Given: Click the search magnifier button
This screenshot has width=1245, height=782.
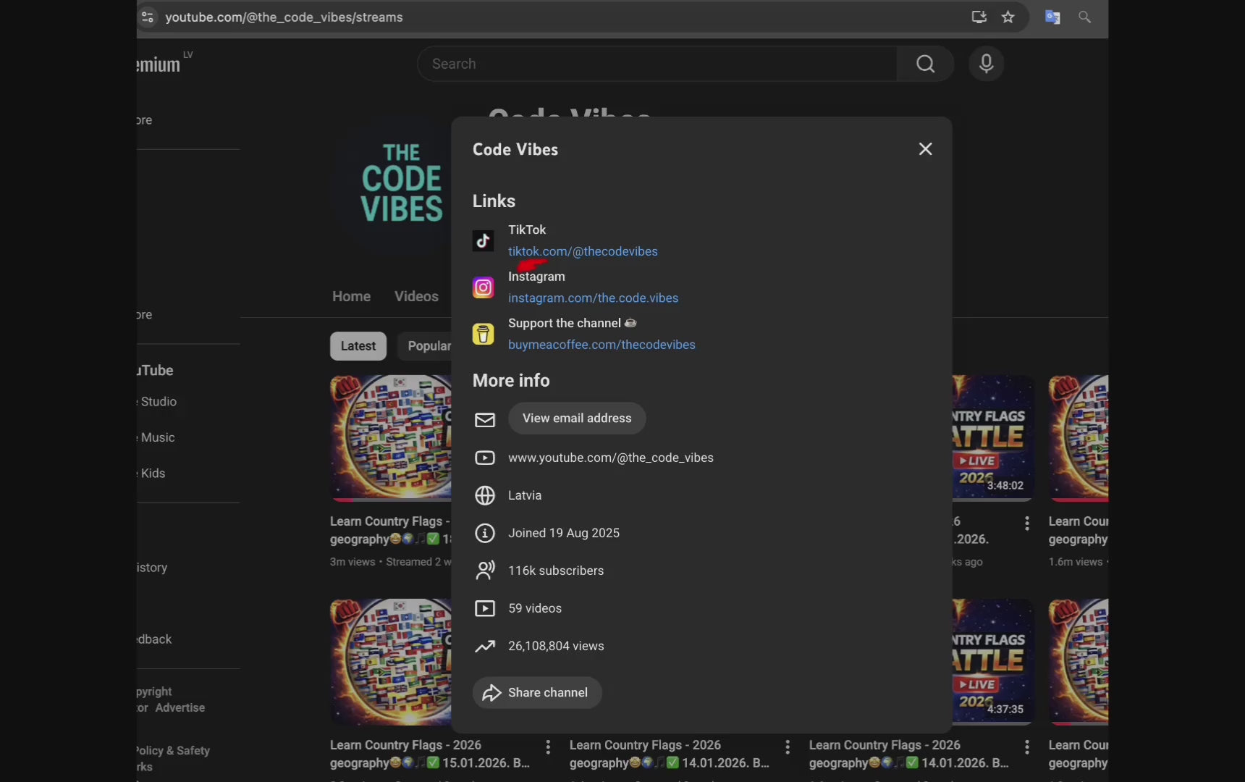Looking at the screenshot, I should tap(925, 64).
